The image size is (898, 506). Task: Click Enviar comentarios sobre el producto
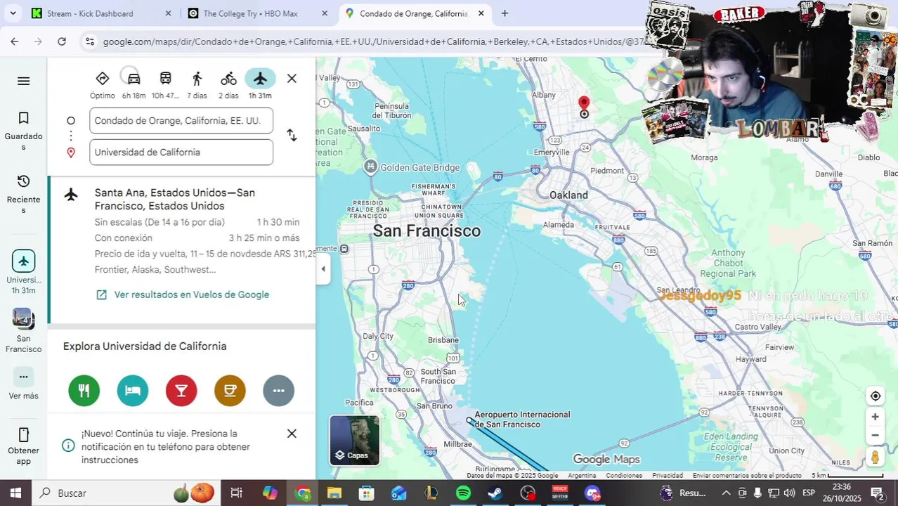coord(747,476)
